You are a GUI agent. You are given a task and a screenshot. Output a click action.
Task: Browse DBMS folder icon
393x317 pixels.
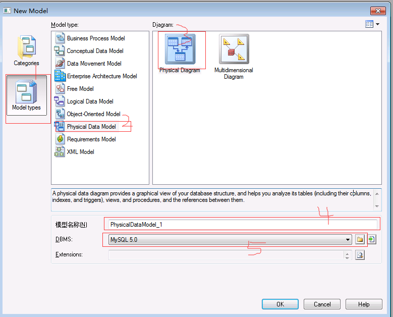point(360,239)
